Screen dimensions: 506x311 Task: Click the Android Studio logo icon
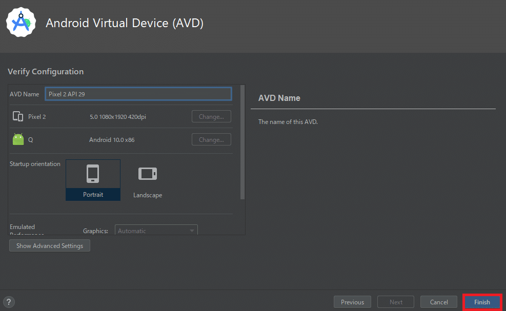pos(22,22)
